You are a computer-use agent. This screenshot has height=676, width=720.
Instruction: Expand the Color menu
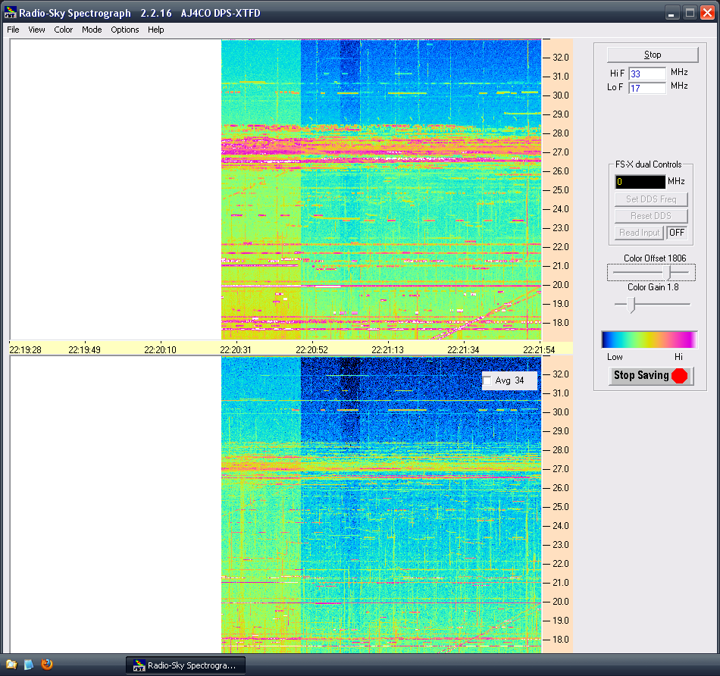pyautogui.click(x=64, y=30)
